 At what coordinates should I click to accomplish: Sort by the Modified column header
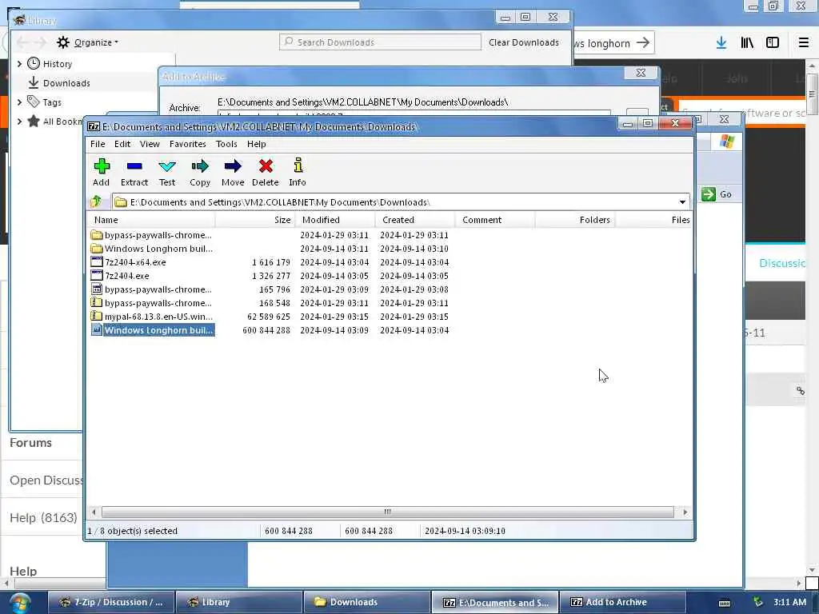[x=335, y=220]
